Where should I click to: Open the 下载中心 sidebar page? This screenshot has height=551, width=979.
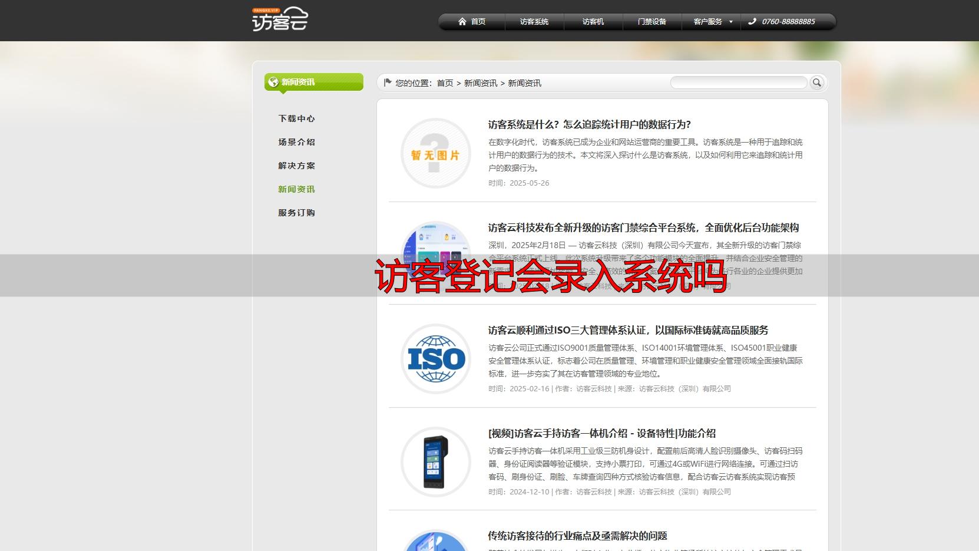tap(296, 118)
